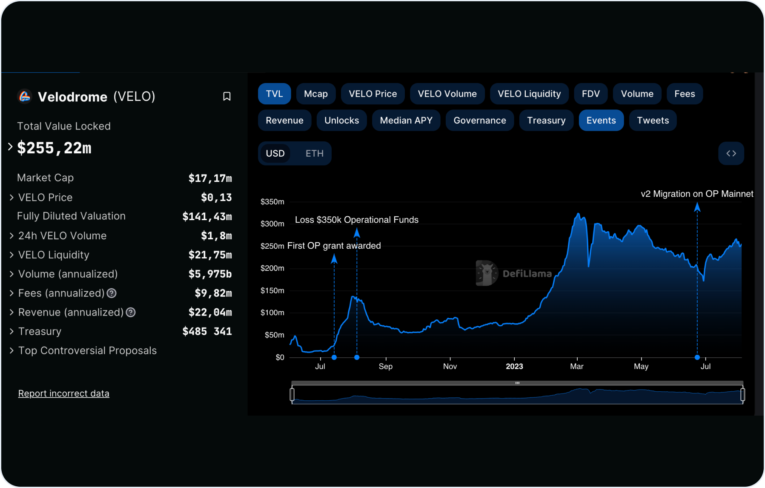Screen dimensions: 765x488
Task: Open the Revenue (annualized) help icon
Action: coord(131,312)
